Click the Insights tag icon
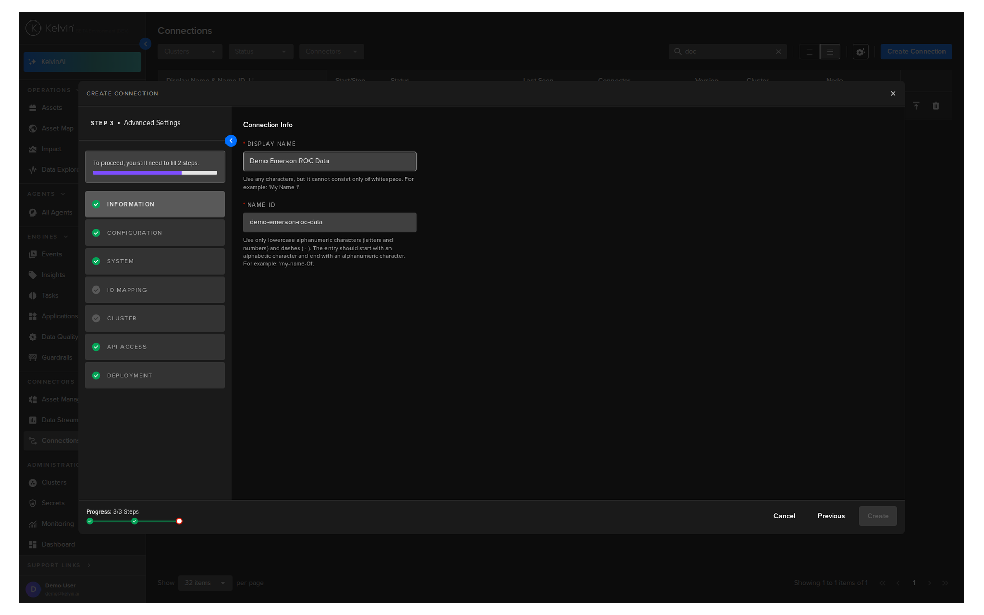The width and height of the screenshot is (984, 615). pos(33,275)
